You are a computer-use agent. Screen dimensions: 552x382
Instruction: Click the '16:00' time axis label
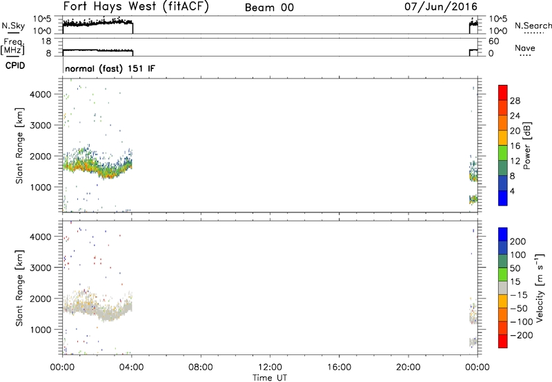[x=339, y=368]
